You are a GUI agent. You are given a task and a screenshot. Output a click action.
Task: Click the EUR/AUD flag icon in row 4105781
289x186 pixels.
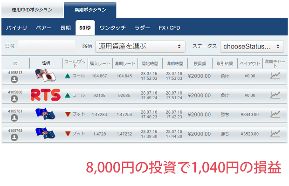pyautogui.click(x=45, y=114)
